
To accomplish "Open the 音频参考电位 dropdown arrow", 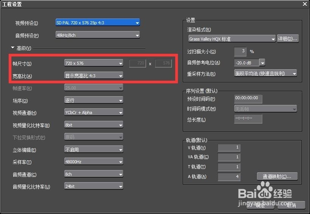I will click(x=262, y=63).
